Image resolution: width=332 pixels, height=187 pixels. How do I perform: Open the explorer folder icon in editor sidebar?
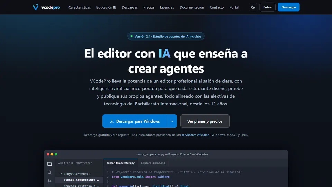pos(49,164)
